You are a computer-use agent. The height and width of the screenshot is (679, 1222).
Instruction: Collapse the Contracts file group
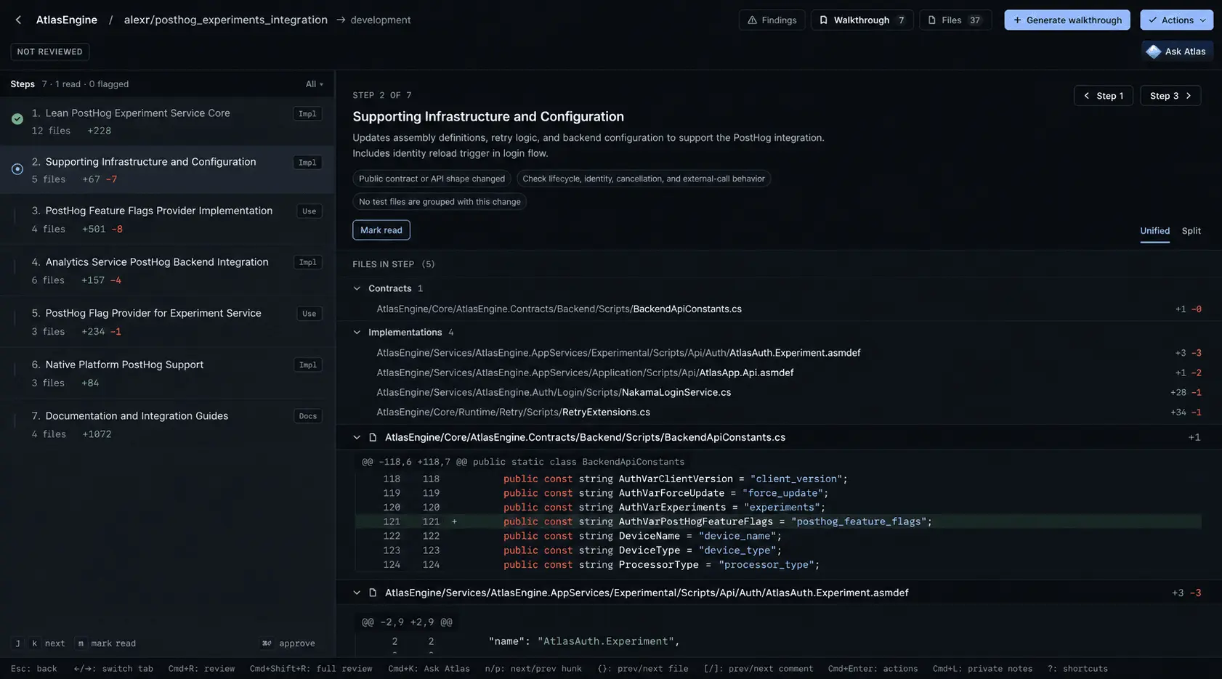click(357, 288)
